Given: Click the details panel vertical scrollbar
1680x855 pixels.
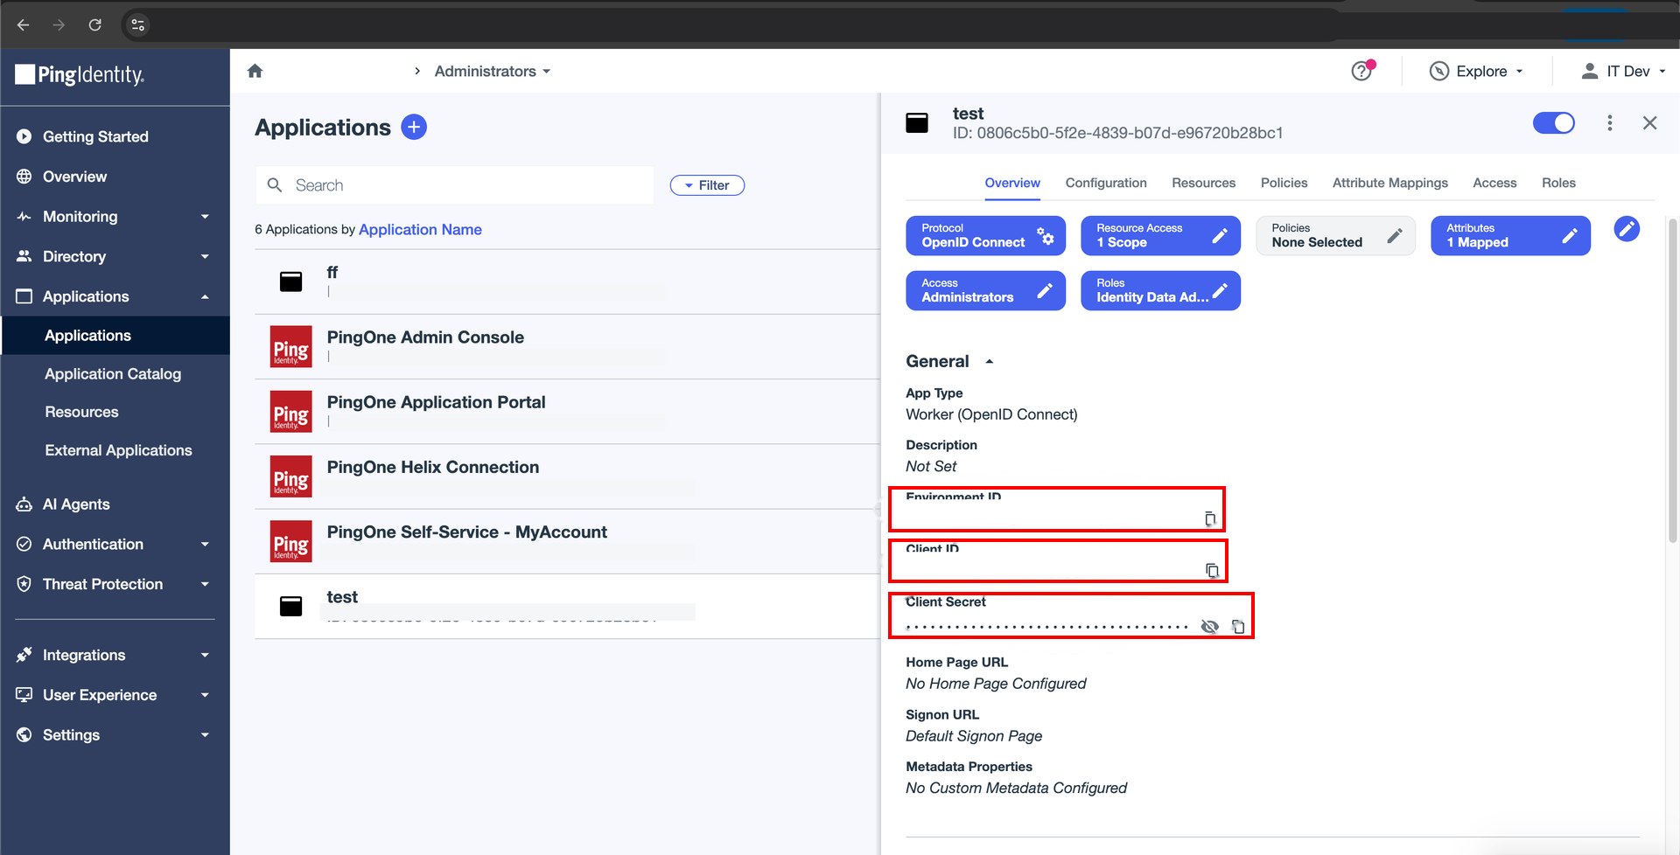Looking at the screenshot, I should [1673, 380].
